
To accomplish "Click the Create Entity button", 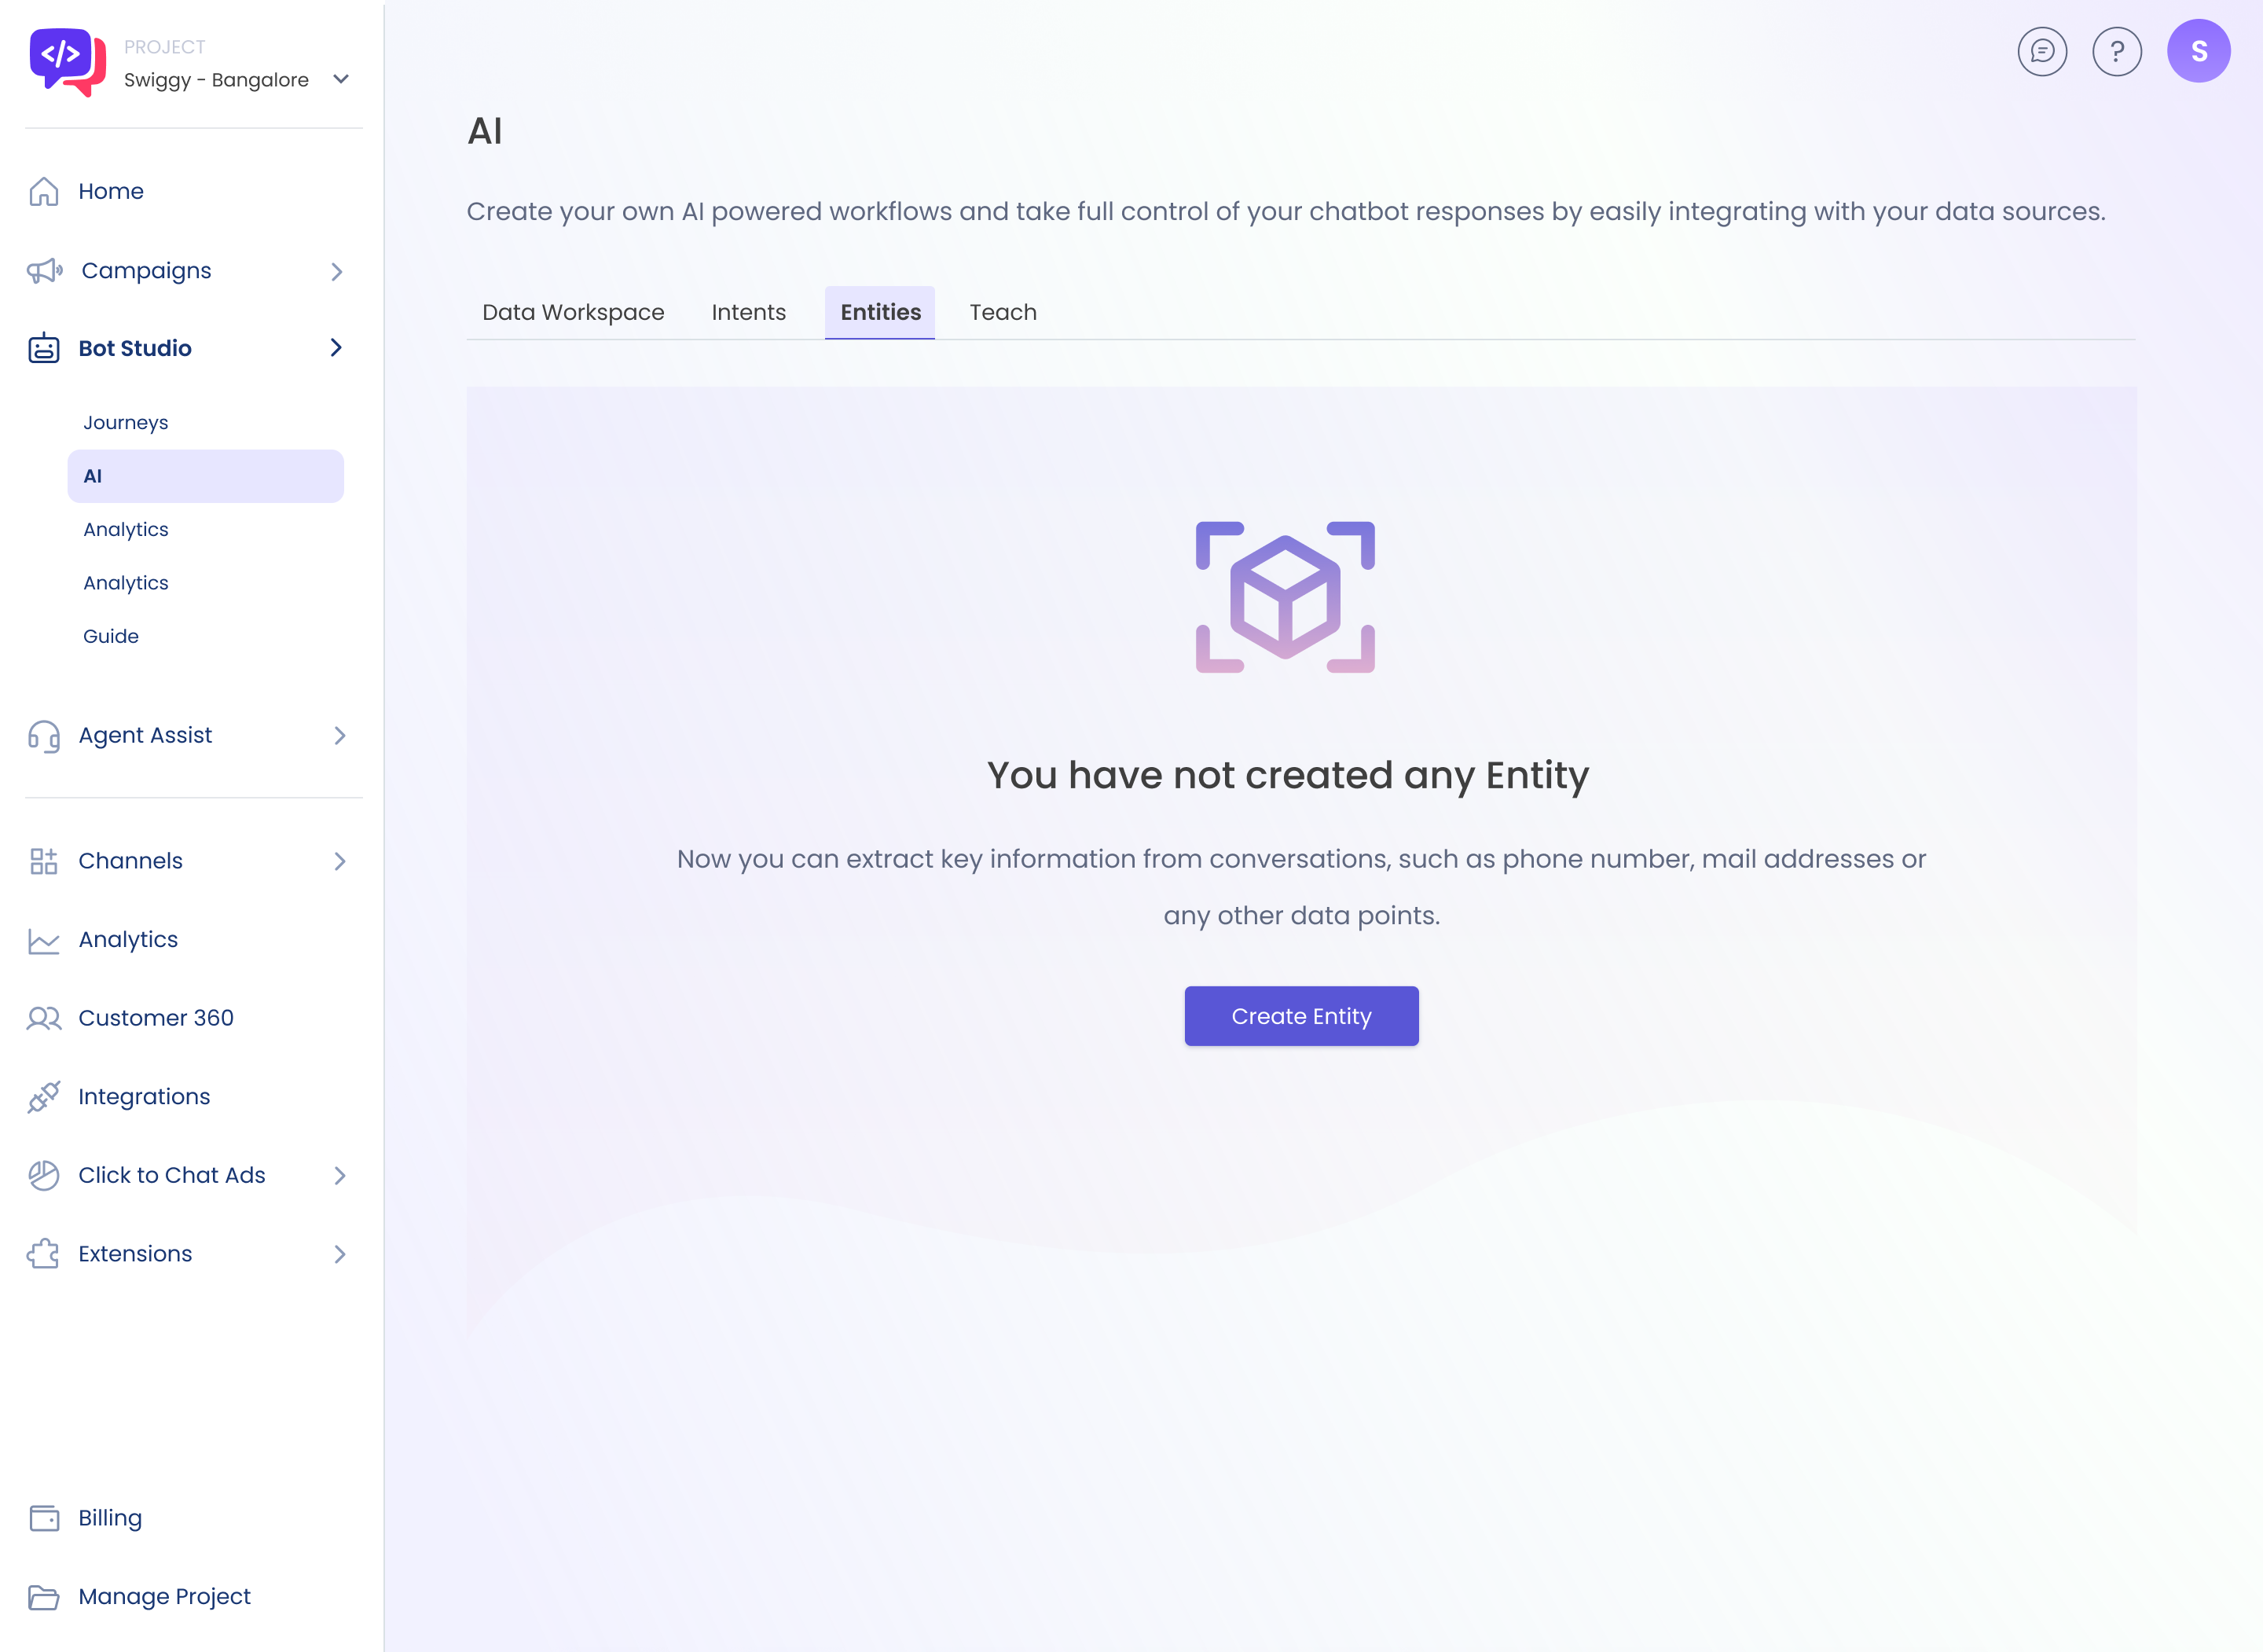I will coord(1300,1016).
